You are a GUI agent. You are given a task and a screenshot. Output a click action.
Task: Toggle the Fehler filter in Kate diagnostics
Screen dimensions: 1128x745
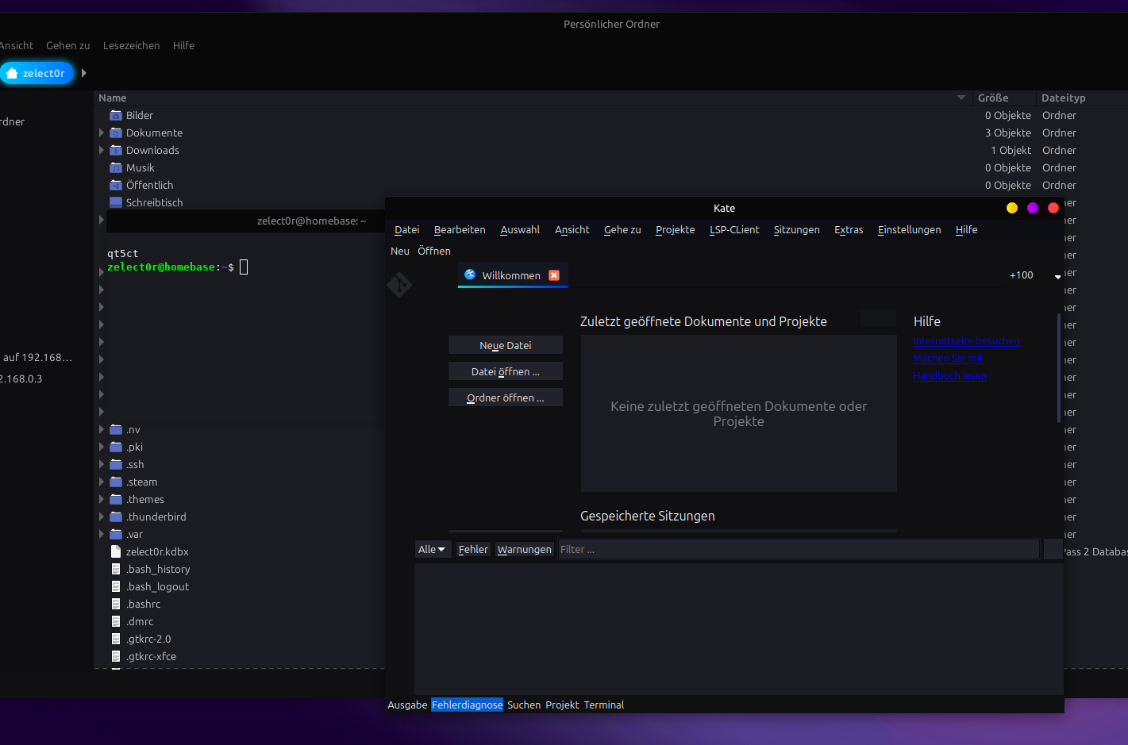coord(473,549)
